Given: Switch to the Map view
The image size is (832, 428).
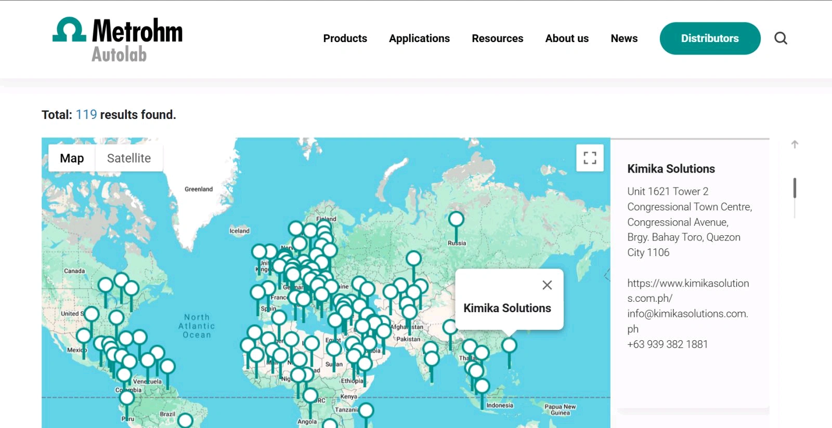Looking at the screenshot, I should [72, 158].
